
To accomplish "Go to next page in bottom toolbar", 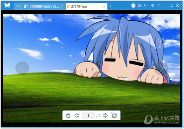I will tap(106, 116).
